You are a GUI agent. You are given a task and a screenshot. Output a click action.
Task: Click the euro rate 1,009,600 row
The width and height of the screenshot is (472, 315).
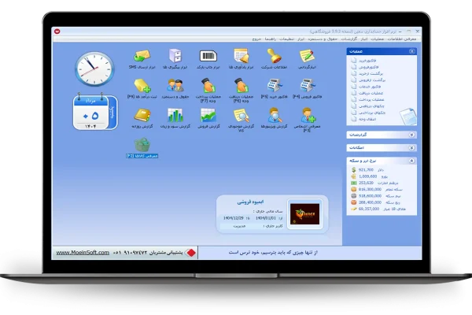click(x=370, y=176)
